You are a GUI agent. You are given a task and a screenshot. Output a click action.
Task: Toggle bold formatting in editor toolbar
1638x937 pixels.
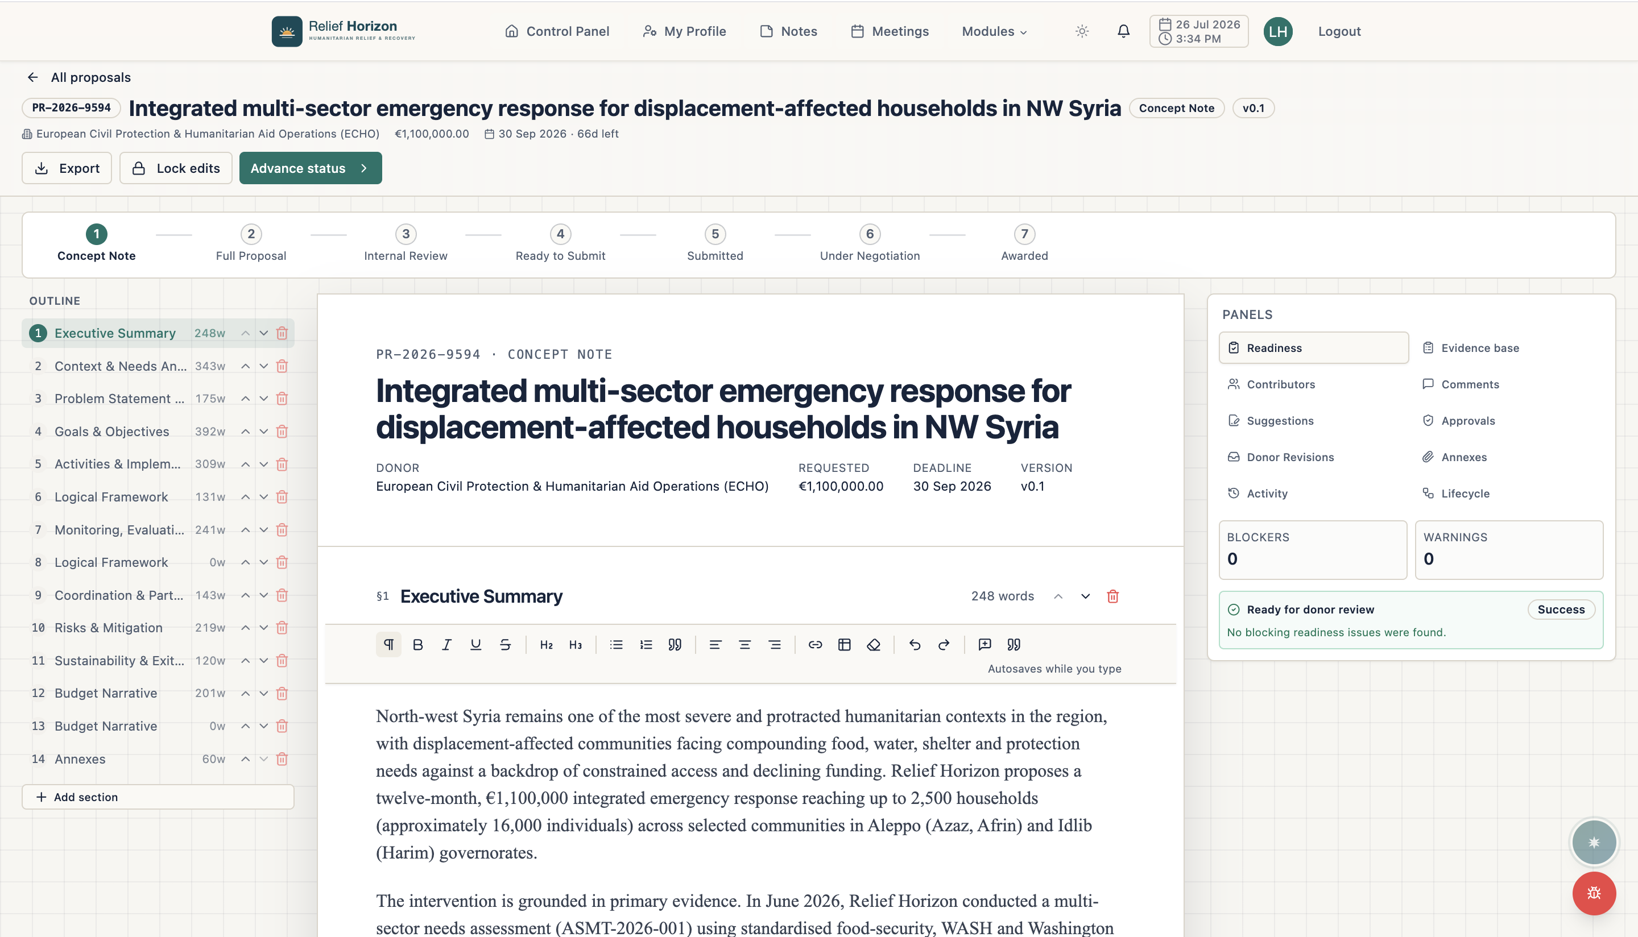coord(417,644)
